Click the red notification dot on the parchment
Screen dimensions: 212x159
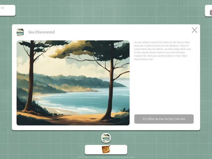click(110, 146)
